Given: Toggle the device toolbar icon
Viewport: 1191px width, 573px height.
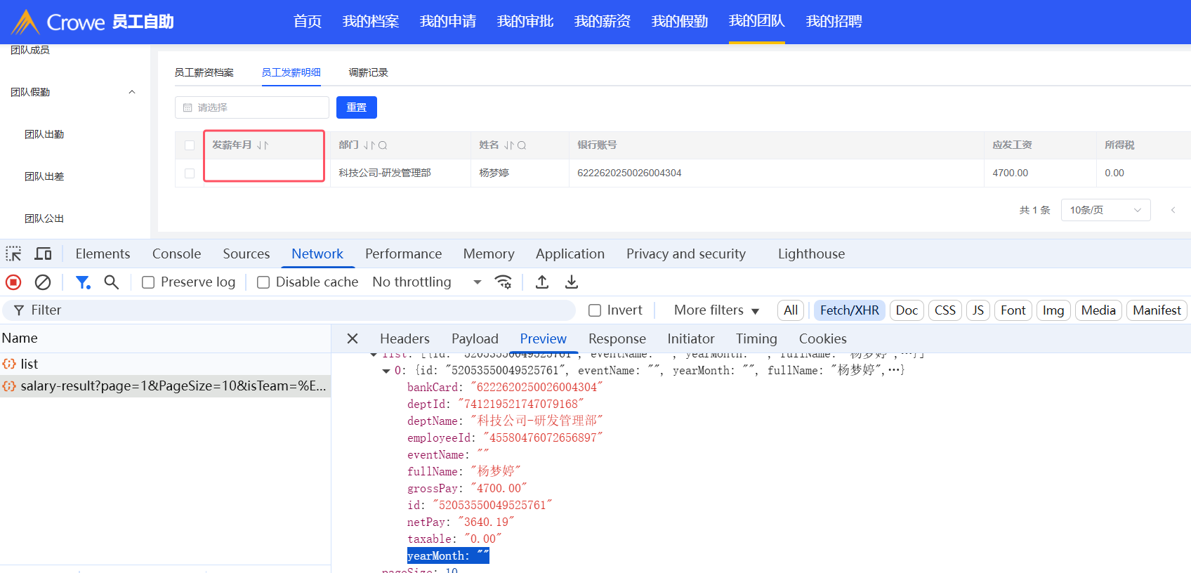Looking at the screenshot, I should coord(44,253).
